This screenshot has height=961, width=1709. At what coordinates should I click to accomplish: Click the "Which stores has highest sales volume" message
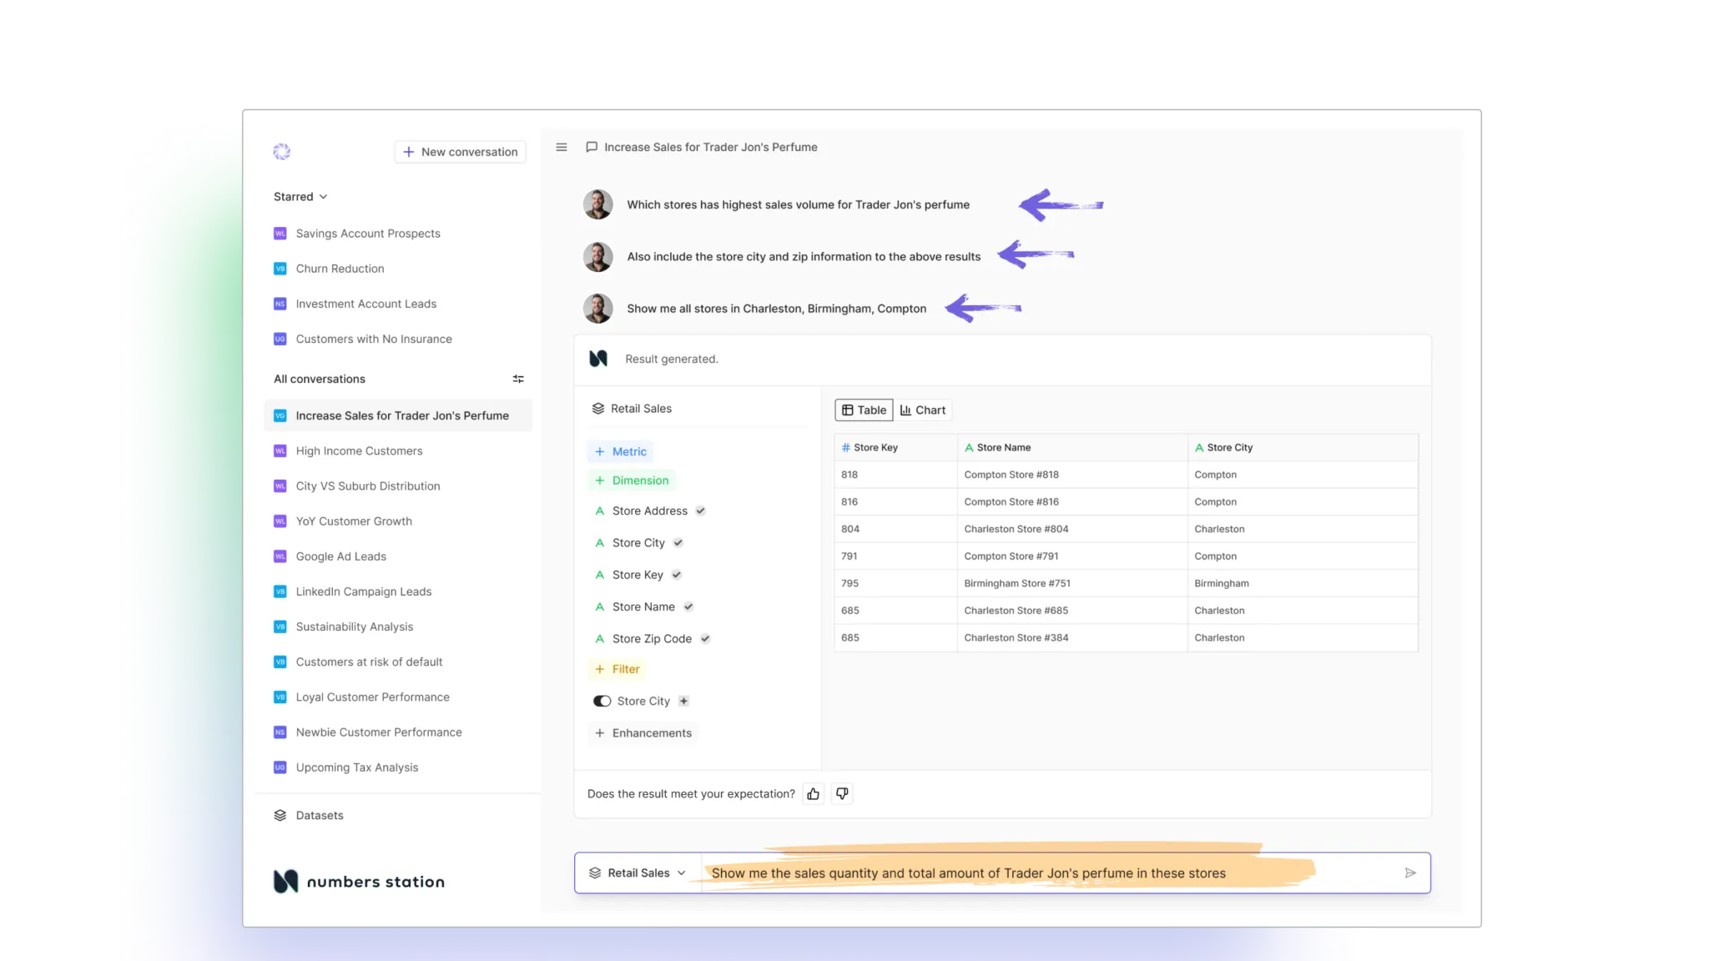coord(798,204)
